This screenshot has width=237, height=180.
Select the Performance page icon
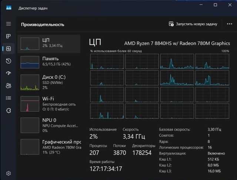(x=9, y=48)
